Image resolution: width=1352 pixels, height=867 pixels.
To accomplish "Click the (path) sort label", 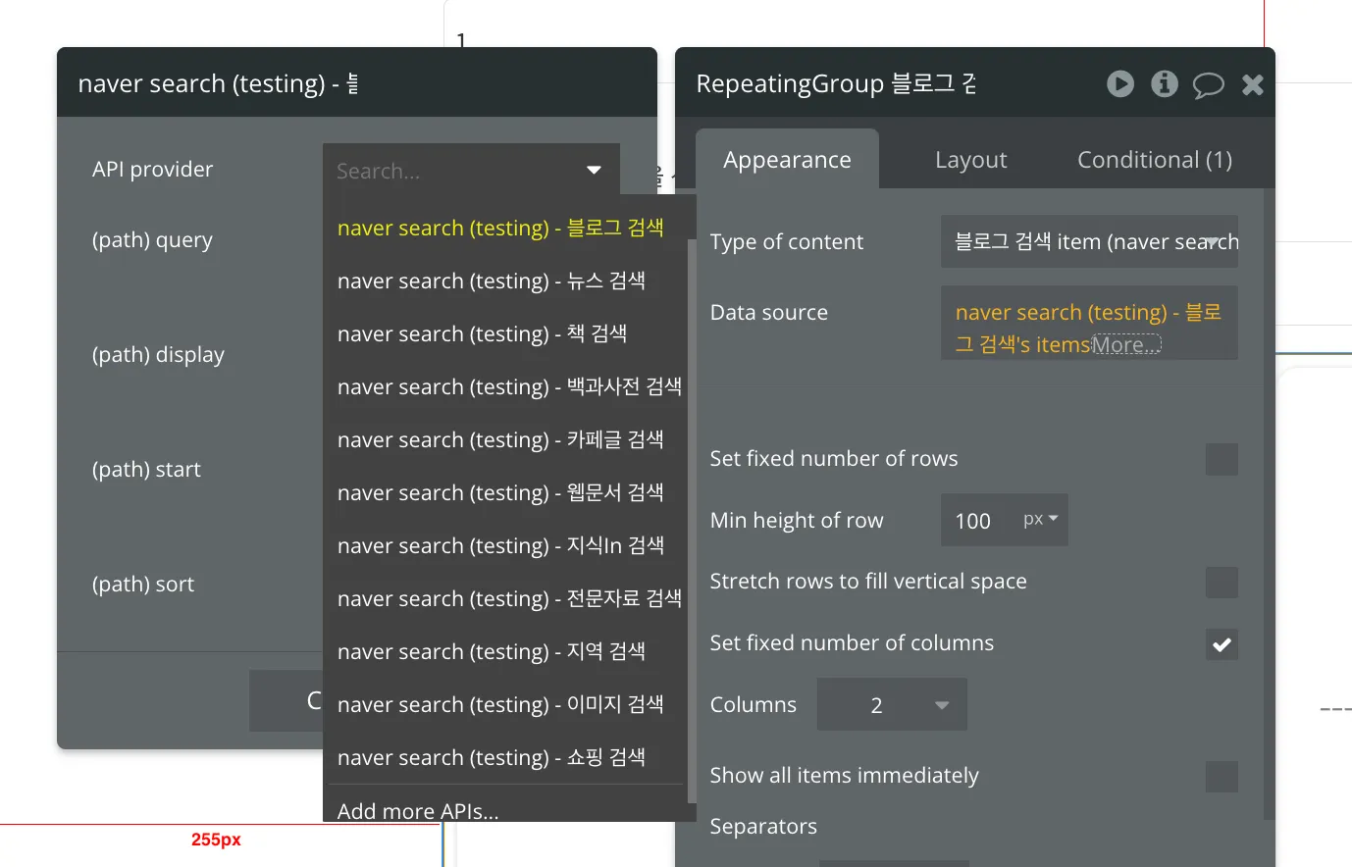I will (x=143, y=585).
